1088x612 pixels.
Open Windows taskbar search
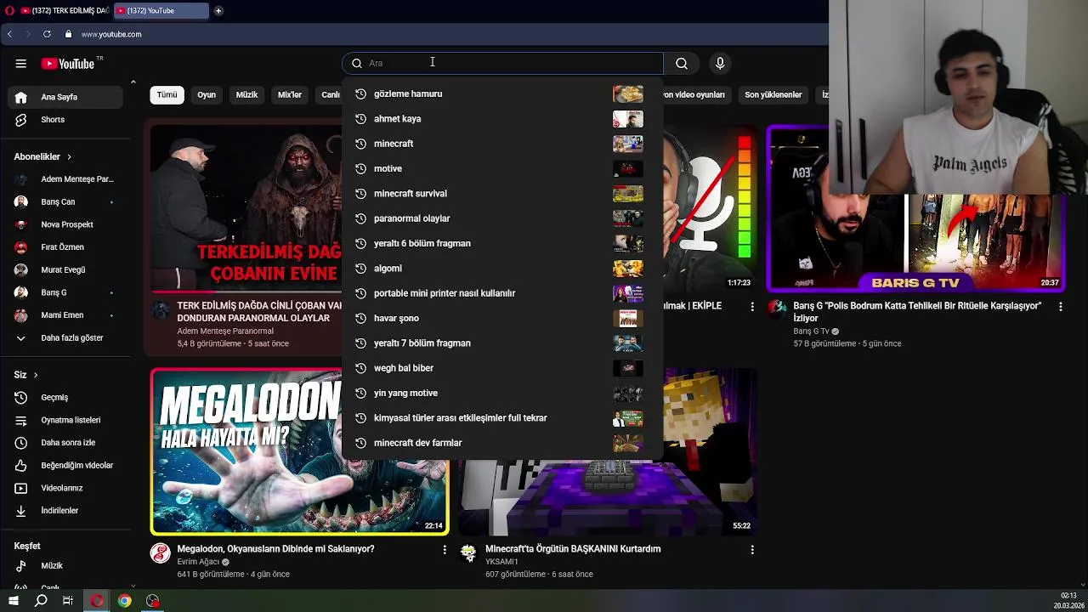[x=41, y=601]
